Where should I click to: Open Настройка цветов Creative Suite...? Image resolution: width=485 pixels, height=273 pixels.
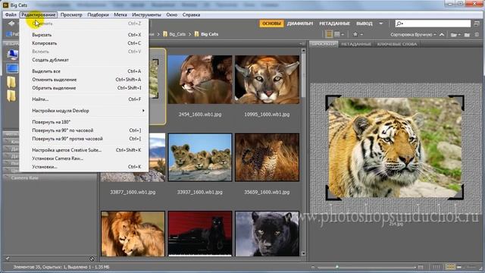click(84, 150)
